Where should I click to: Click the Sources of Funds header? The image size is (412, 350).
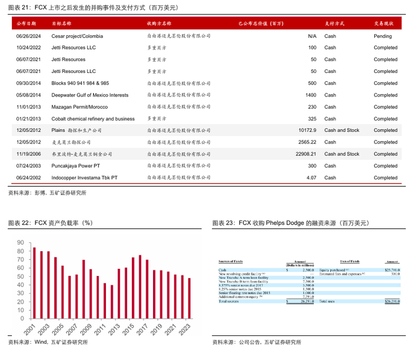pos(231,261)
